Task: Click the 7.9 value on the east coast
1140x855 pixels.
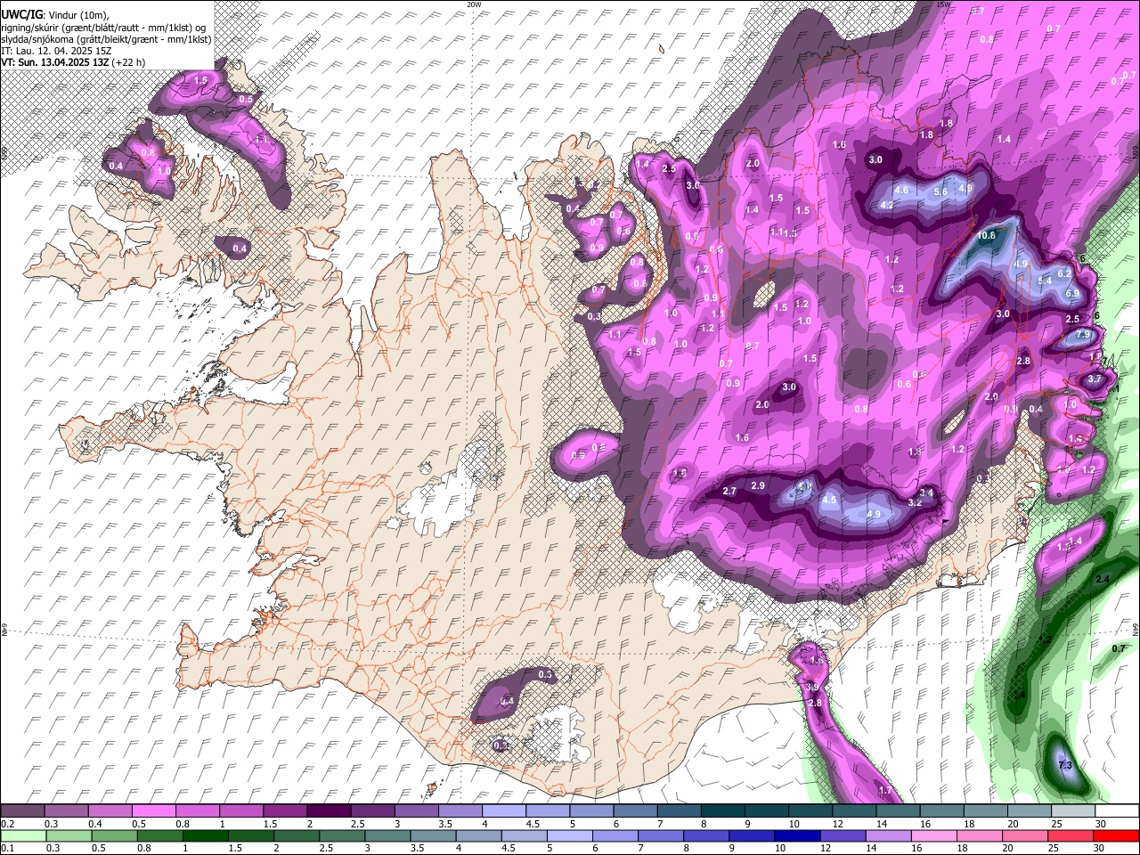Action: [1083, 334]
